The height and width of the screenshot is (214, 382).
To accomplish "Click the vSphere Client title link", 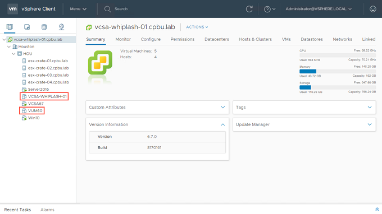I will coord(39,9).
